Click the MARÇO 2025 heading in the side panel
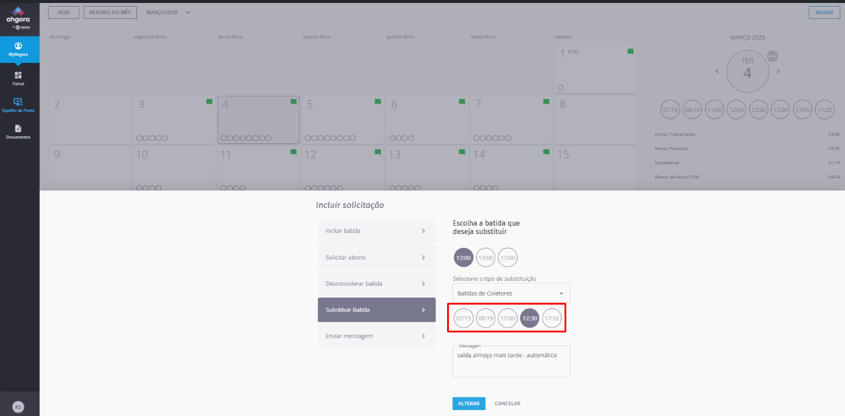 pyautogui.click(x=747, y=37)
